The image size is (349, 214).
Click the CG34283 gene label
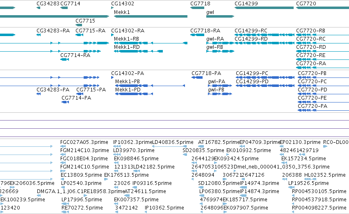(48, 4)
